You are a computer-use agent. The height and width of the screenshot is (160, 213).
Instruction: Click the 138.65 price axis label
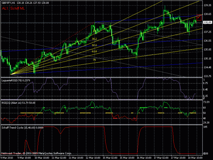click(208, 14)
